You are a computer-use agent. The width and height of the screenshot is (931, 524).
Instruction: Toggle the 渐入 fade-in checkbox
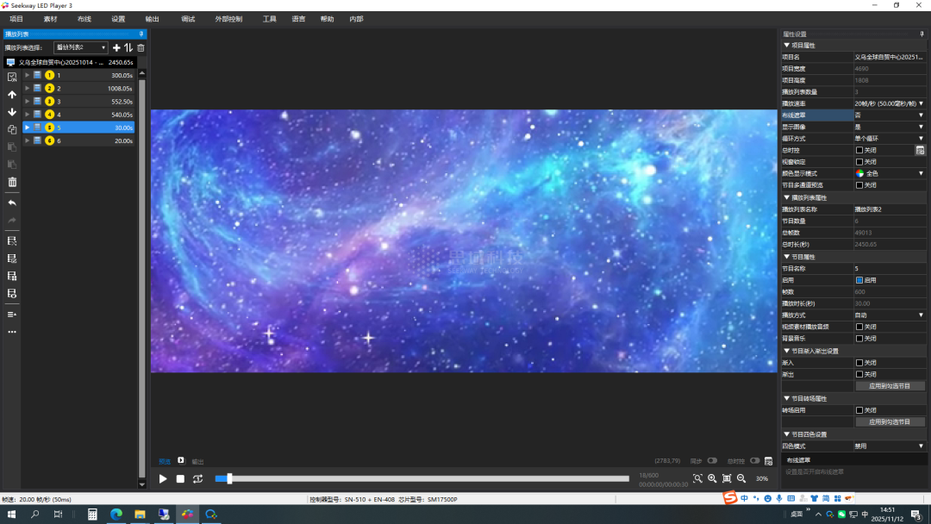(x=859, y=363)
